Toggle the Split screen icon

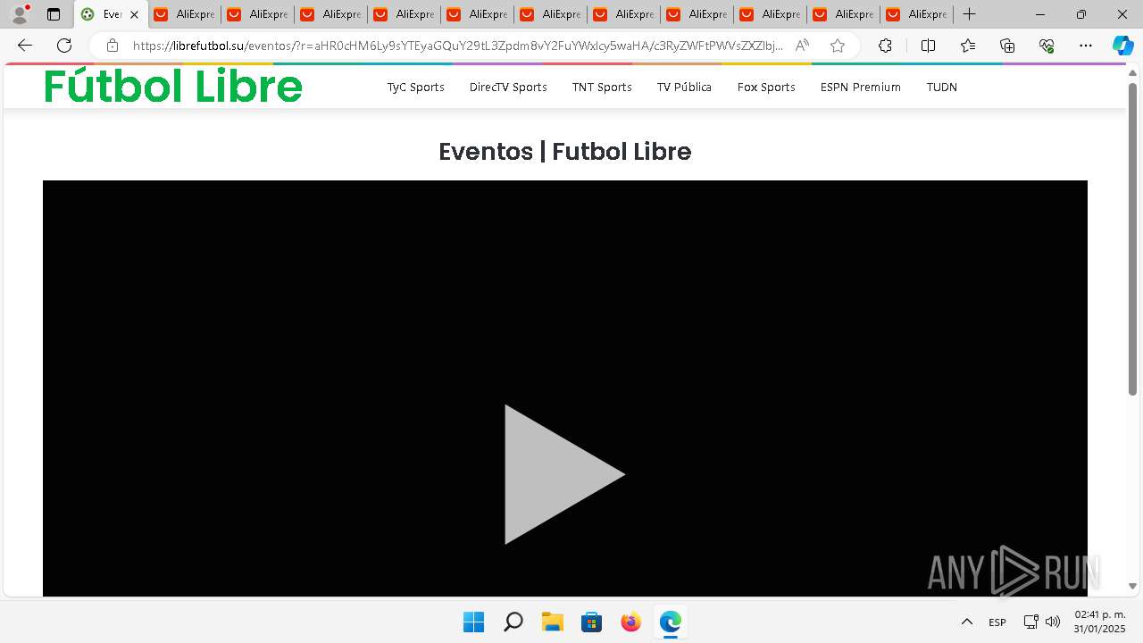[928, 46]
